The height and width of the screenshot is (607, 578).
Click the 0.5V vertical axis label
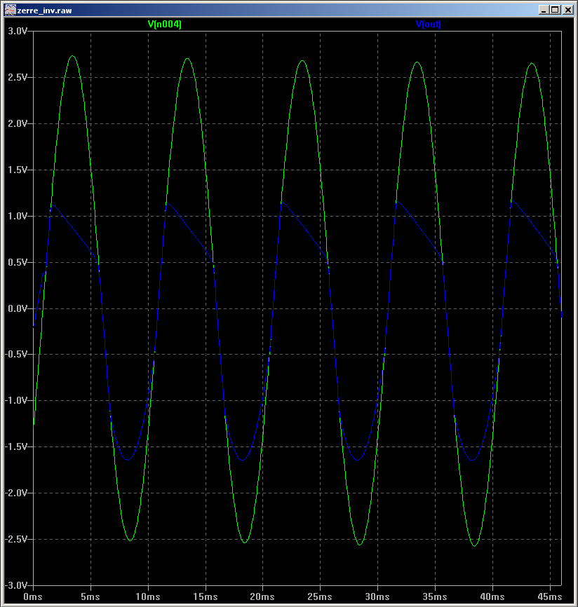click(18, 262)
